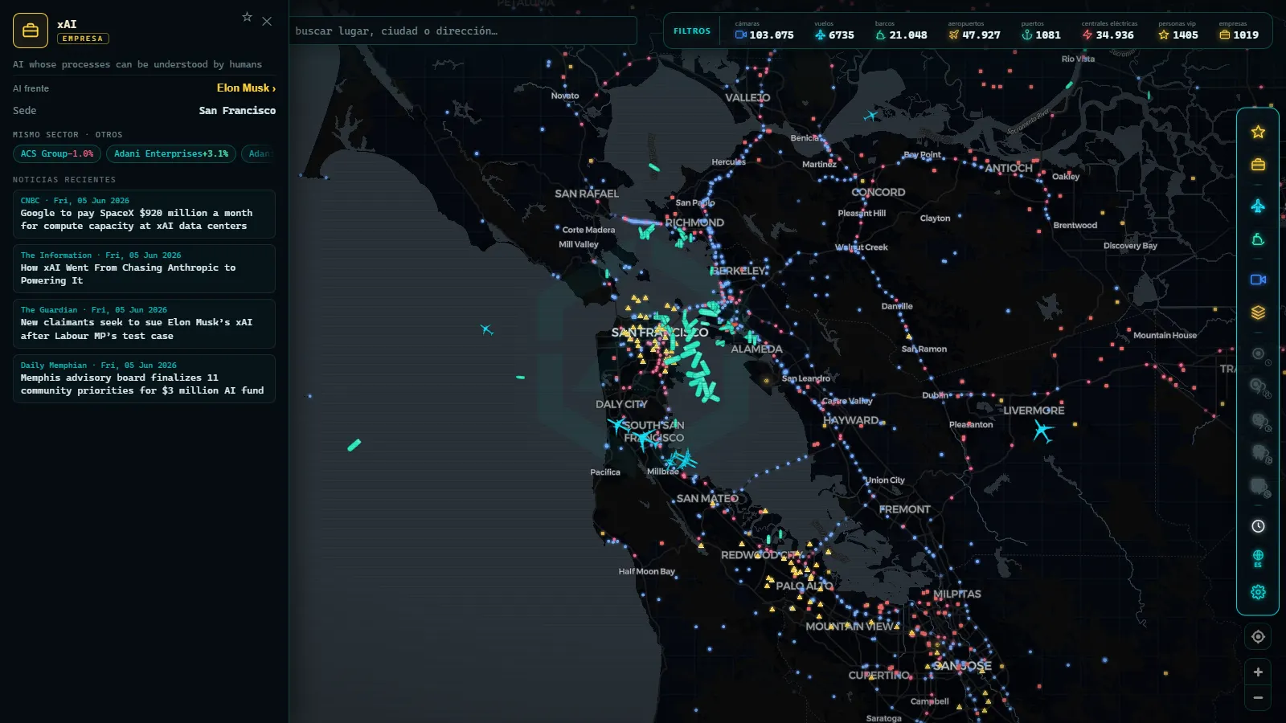Open The Guardian article about suing xAI

(144, 324)
